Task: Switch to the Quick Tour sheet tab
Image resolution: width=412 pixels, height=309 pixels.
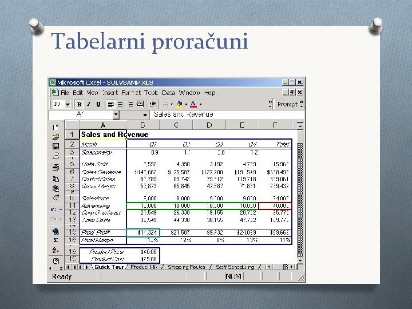Action: click(109, 267)
